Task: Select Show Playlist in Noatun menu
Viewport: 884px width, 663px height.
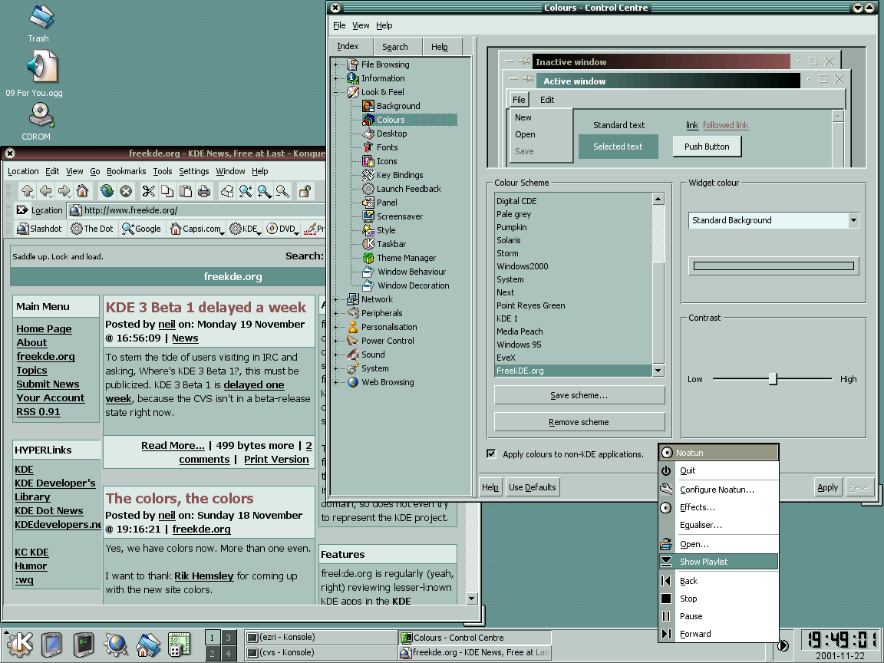Action: (x=718, y=562)
